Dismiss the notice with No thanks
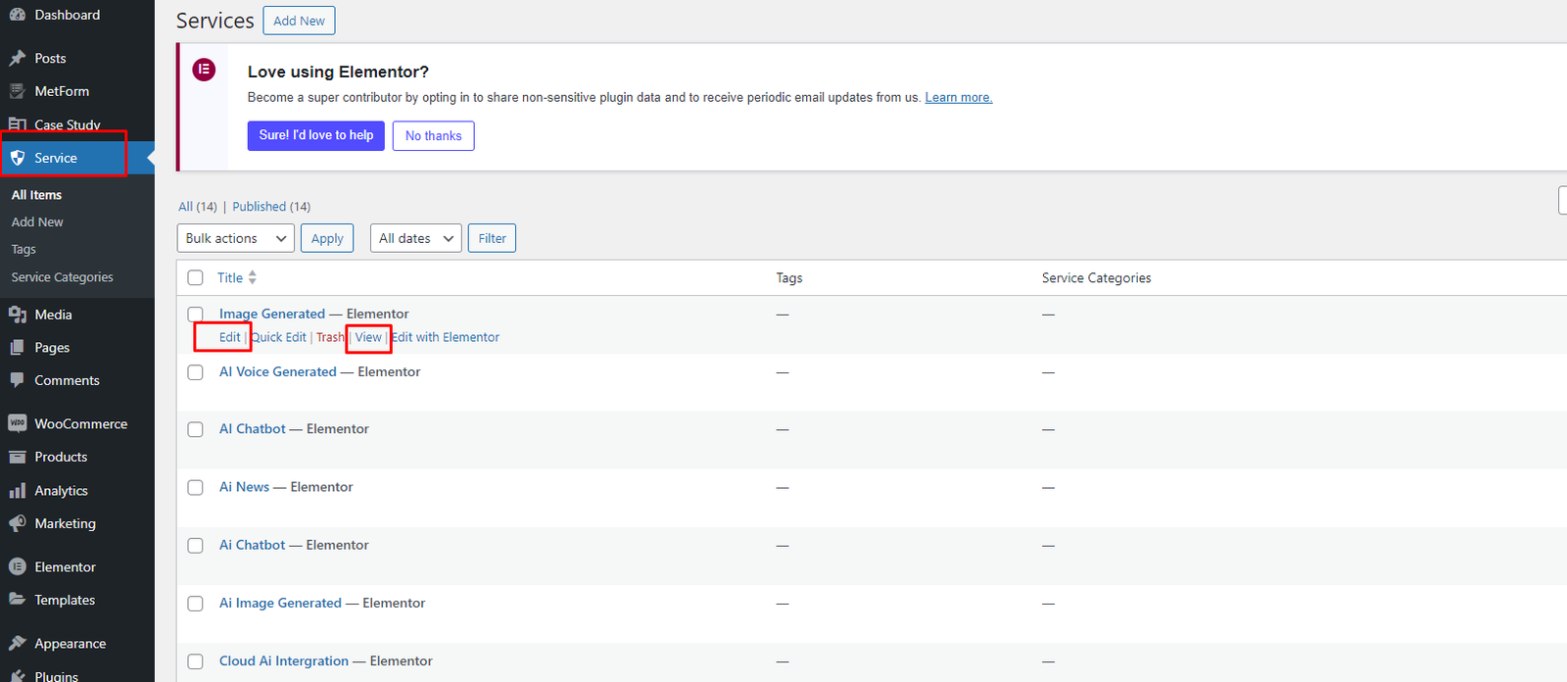This screenshot has height=682, width=1567. [433, 136]
